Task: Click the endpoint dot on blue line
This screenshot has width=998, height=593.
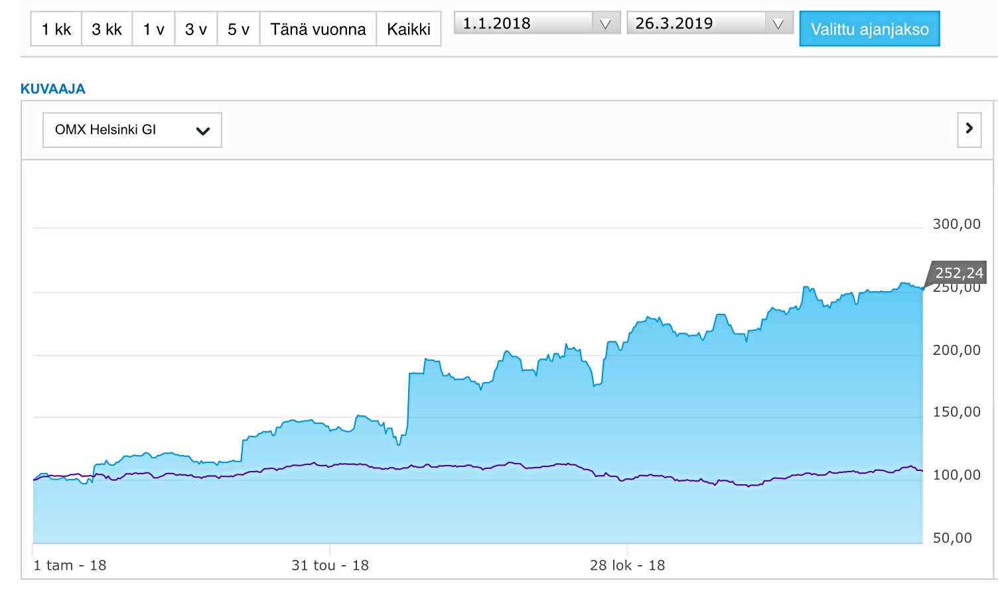Action: [922, 289]
